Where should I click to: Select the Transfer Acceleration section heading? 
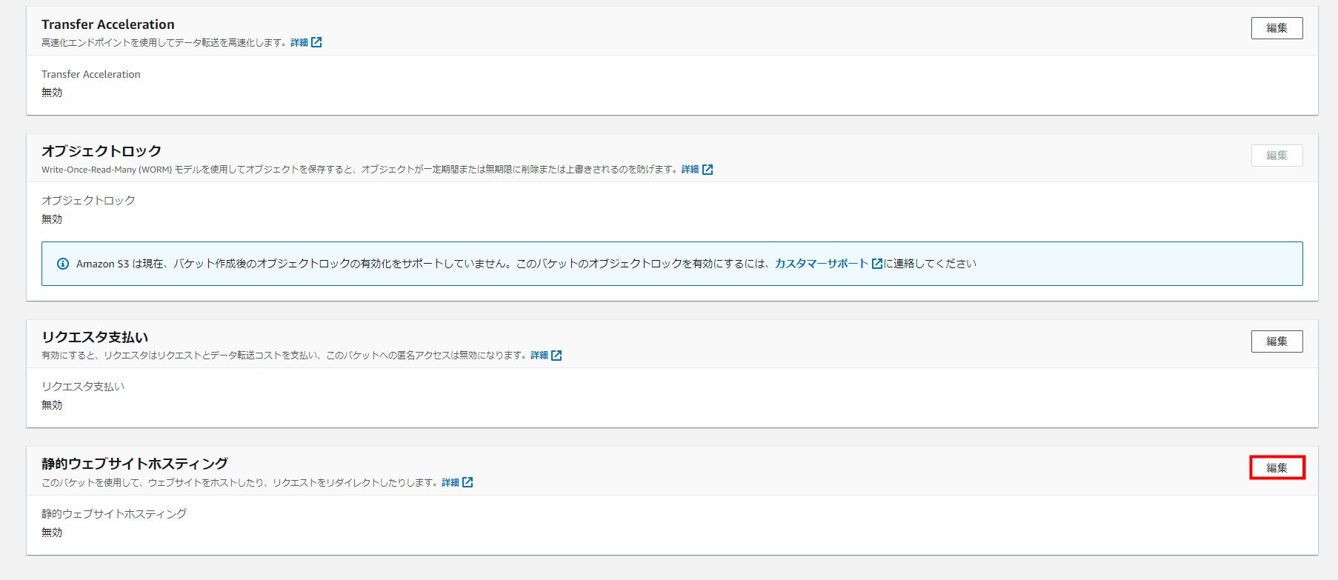click(108, 24)
